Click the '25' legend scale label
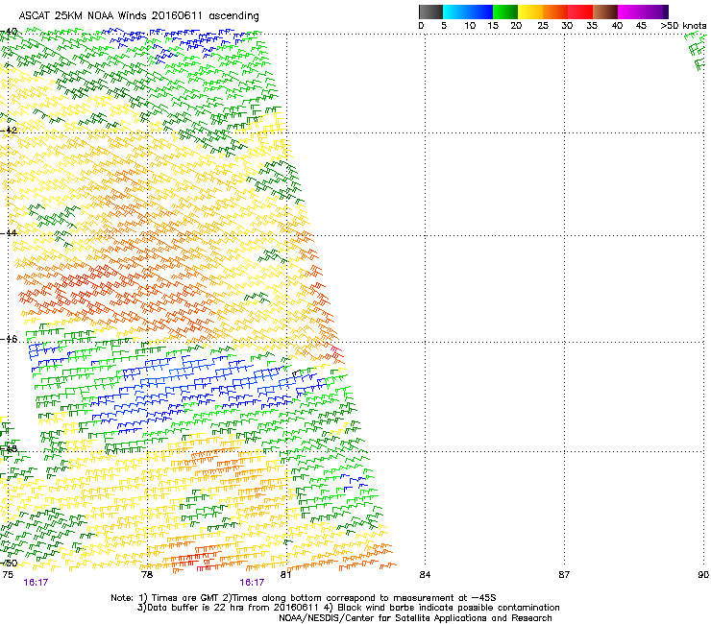This screenshot has width=711, height=624. coord(543,26)
